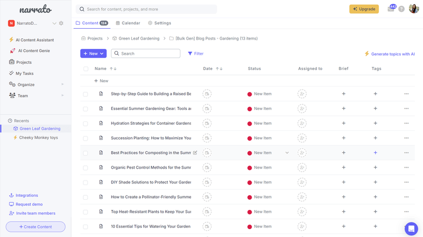Viewport: 423px width, 237px height.
Task: Open the Filter option
Action: coord(196,54)
